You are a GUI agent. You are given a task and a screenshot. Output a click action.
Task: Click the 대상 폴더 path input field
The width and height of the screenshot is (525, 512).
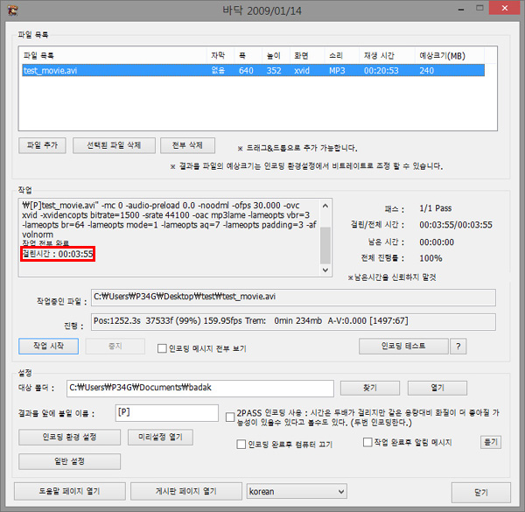[x=201, y=388]
